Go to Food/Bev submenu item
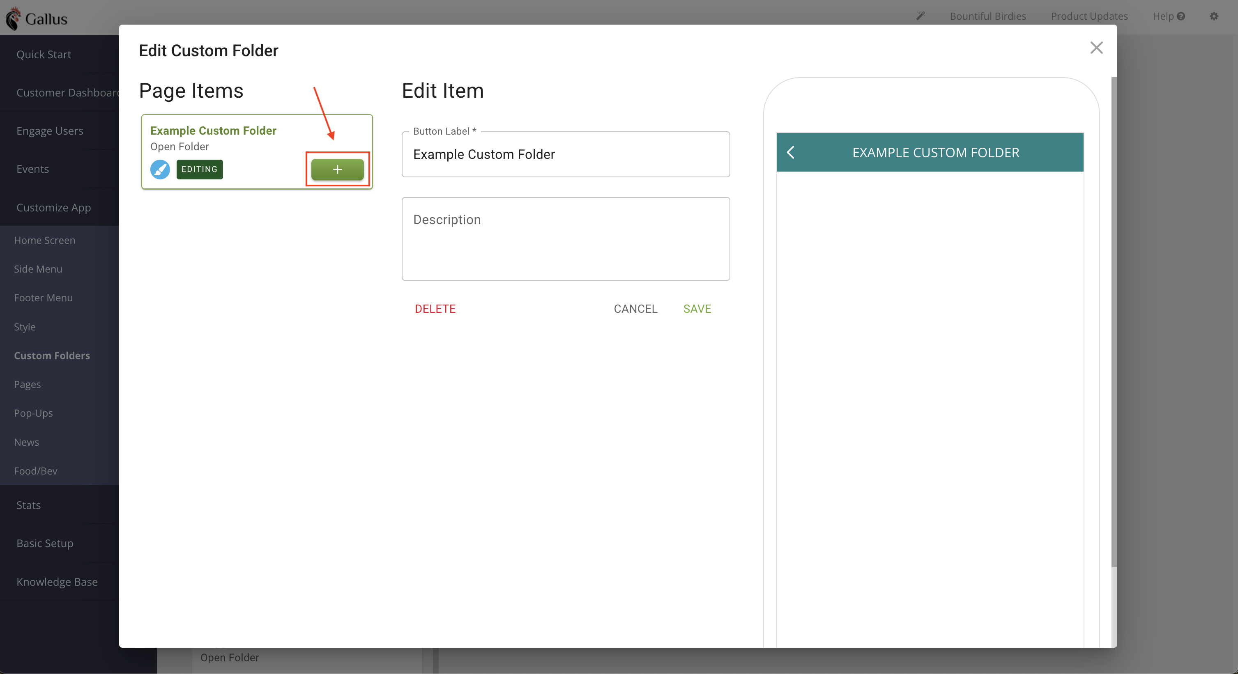This screenshot has height=674, width=1238. point(36,471)
